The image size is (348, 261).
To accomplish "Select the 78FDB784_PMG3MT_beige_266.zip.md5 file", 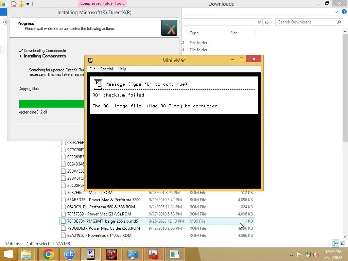I will [156, 221].
